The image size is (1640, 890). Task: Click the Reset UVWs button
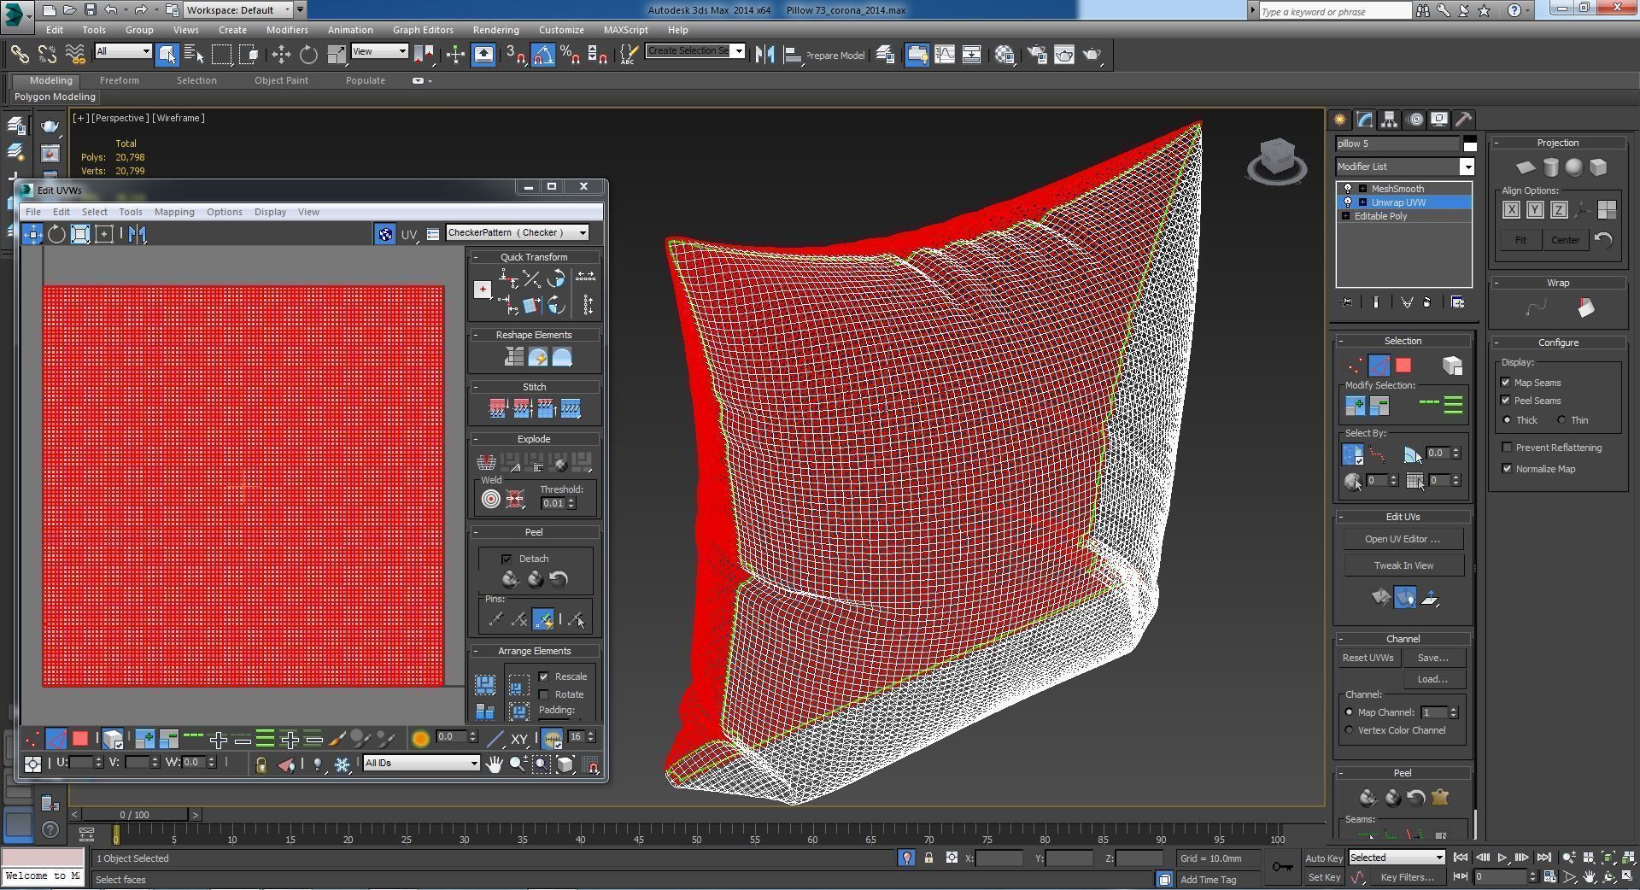tap(1368, 658)
